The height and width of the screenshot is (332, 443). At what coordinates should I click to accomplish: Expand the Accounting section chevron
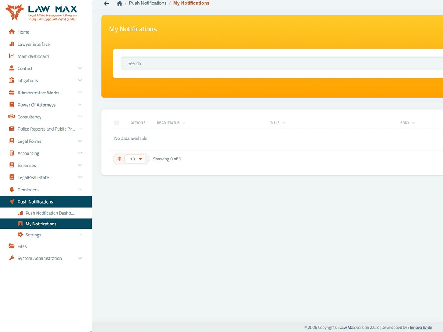coord(80,153)
